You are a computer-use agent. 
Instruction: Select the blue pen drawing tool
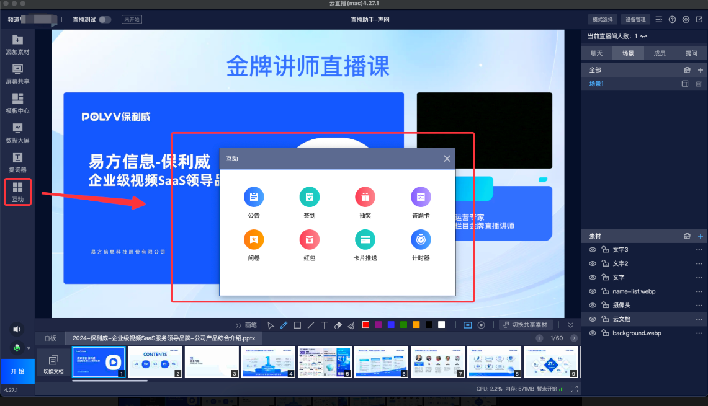click(284, 325)
